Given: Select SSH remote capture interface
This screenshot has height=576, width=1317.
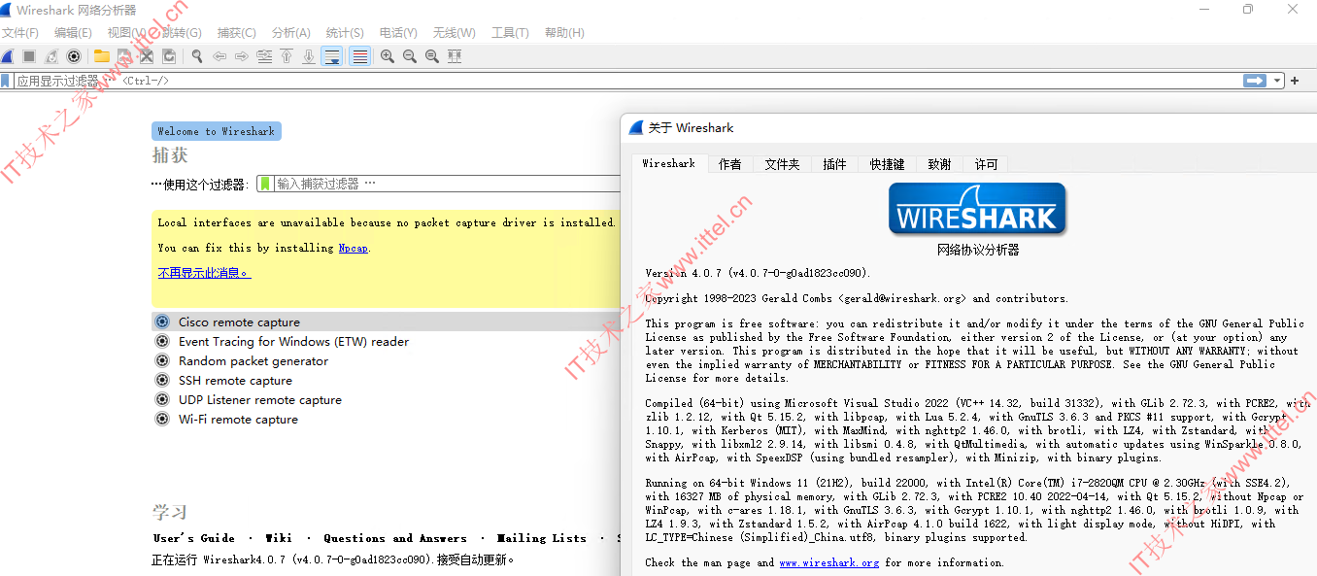Looking at the screenshot, I should coord(235,380).
